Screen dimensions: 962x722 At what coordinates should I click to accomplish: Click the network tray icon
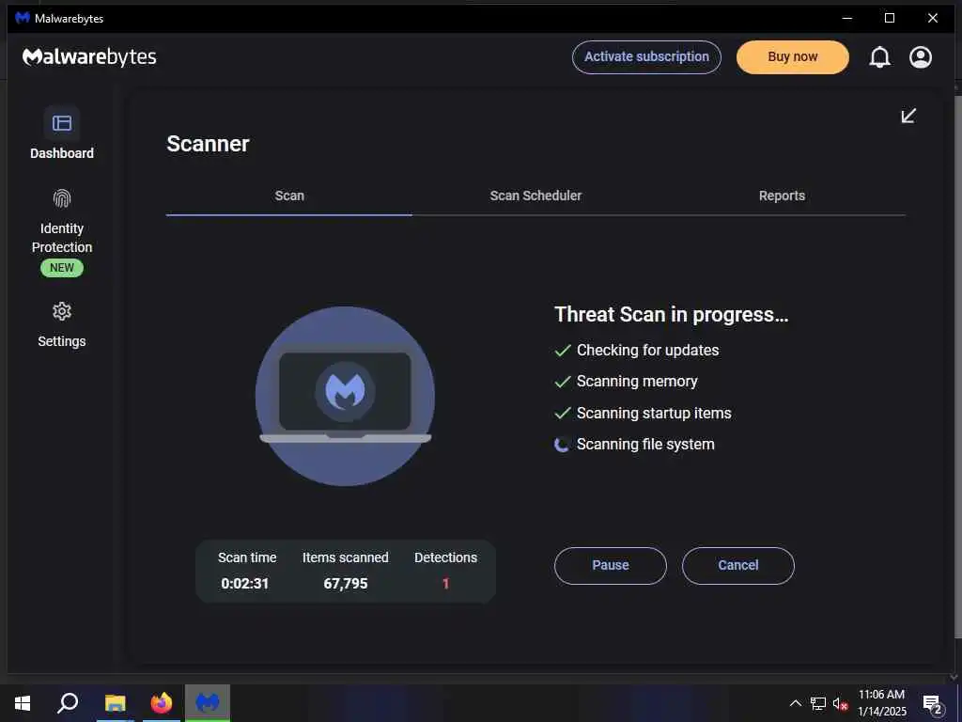[x=818, y=703]
